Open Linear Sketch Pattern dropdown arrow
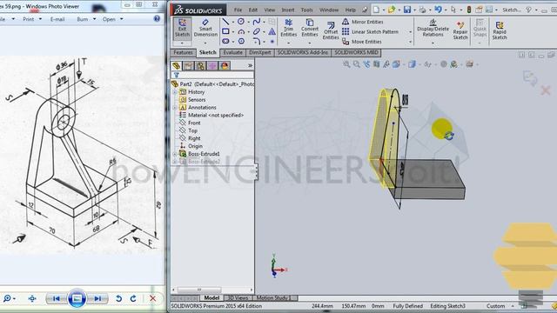This screenshot has width=557, height=313. coord(410,32)
